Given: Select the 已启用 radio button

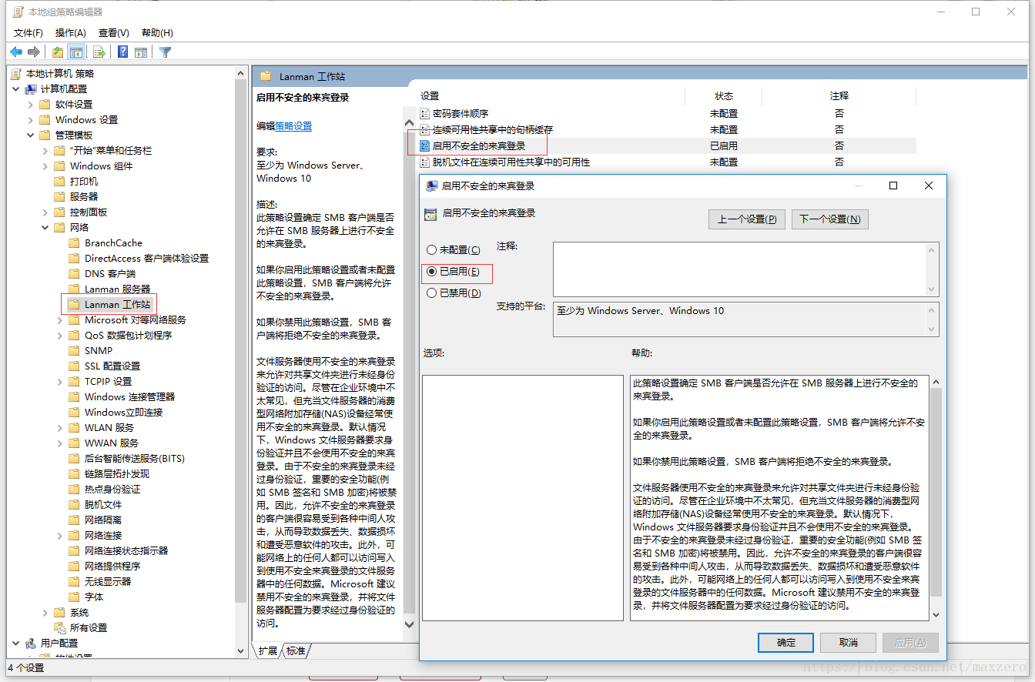Looking at the screenshot, I should click(431, 271).
